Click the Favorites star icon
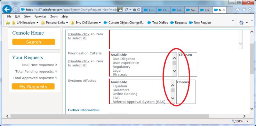Screen dimensions: 256x126 click(x=244, y=10)
